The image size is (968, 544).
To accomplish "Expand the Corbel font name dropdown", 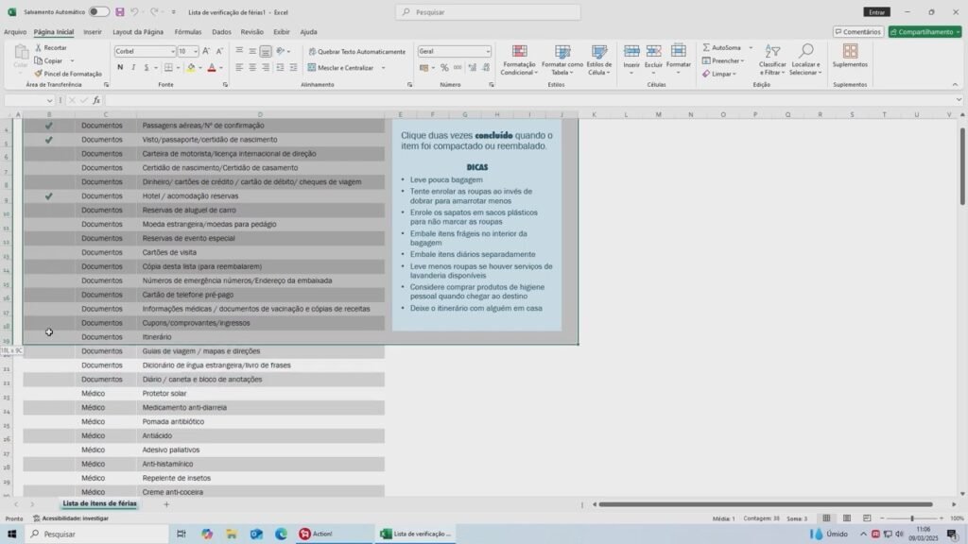I will 173,52.
